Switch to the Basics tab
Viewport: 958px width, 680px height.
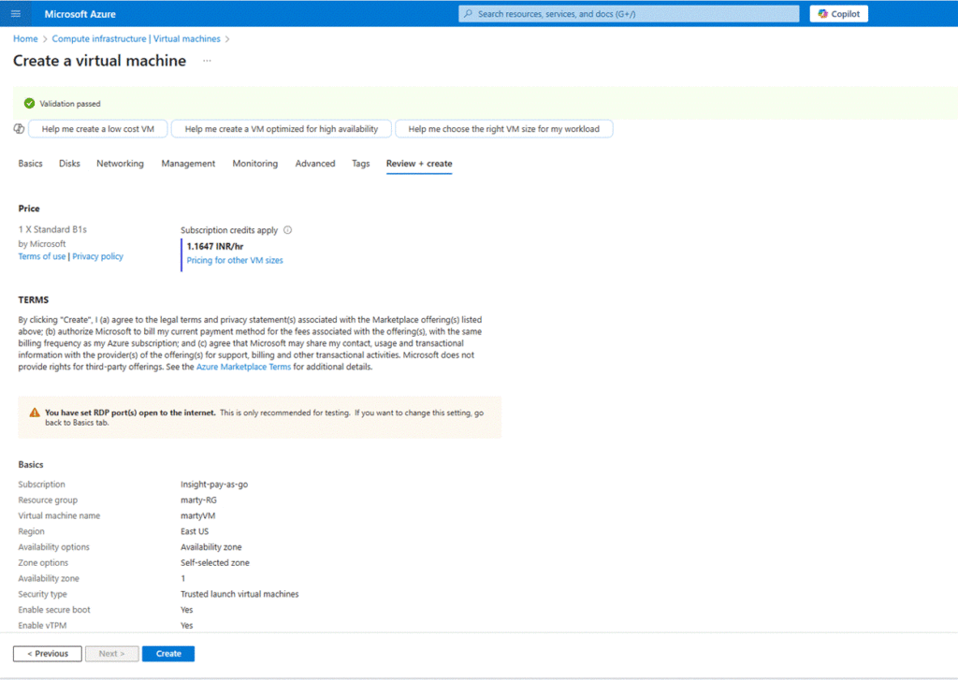[x=30, y=164]
